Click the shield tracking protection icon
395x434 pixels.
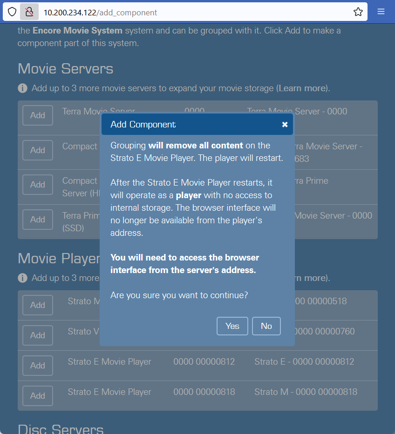[x=12, y=12]
